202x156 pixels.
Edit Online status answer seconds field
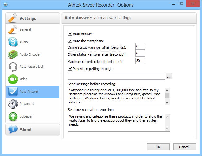[x=140, y=46]
